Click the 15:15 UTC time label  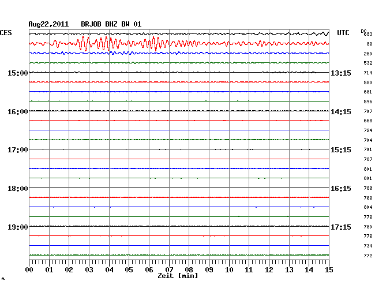341,150
